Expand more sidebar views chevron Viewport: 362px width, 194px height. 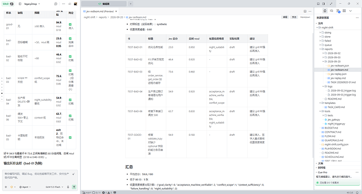pyautogui.click(x=350, y=11)
